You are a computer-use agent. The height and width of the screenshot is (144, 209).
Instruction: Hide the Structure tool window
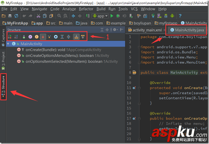pos(121,30)
